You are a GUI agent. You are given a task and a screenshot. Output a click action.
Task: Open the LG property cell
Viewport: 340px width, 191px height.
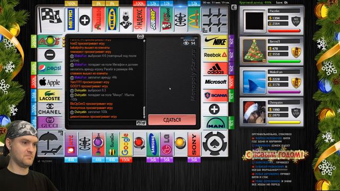[166, 144]
